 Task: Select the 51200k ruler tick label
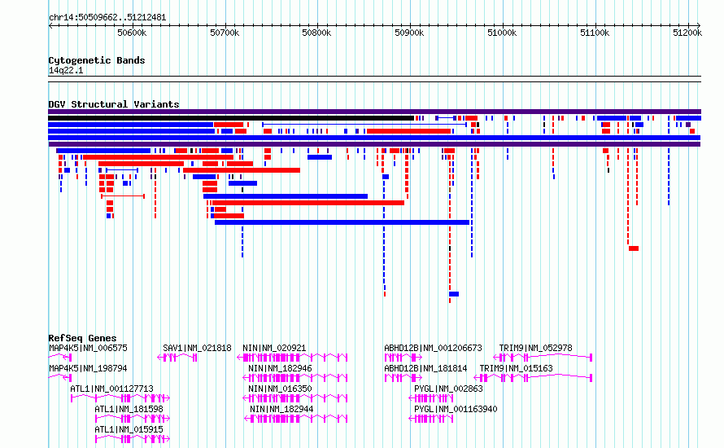click(x=687, y=33)
